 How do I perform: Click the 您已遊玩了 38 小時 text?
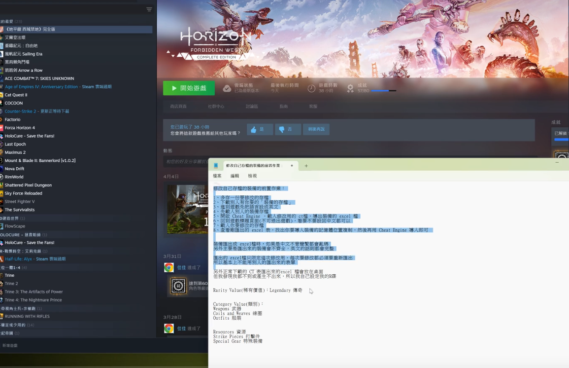(190, 127)
